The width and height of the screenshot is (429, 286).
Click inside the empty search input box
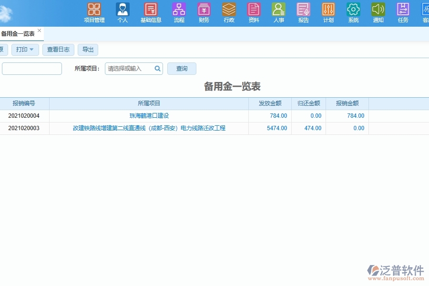(x=31, y=68)
